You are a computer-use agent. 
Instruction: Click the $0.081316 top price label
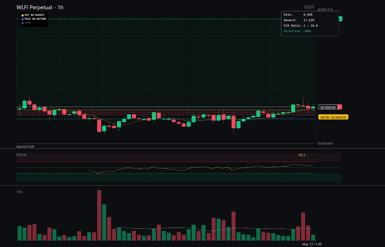tap(325, 10)
